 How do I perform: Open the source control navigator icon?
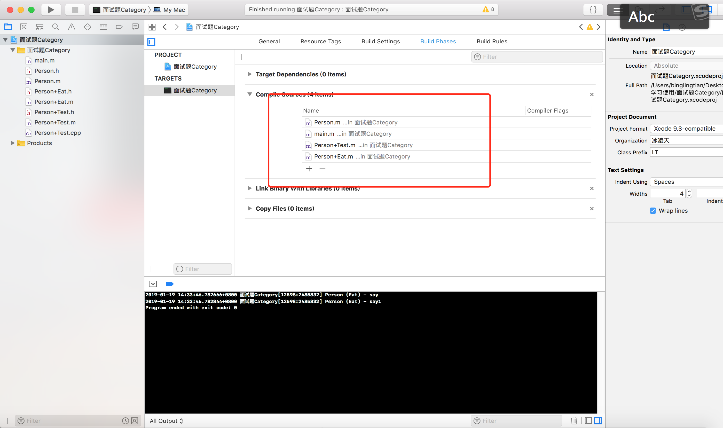(x=24, y=27)
